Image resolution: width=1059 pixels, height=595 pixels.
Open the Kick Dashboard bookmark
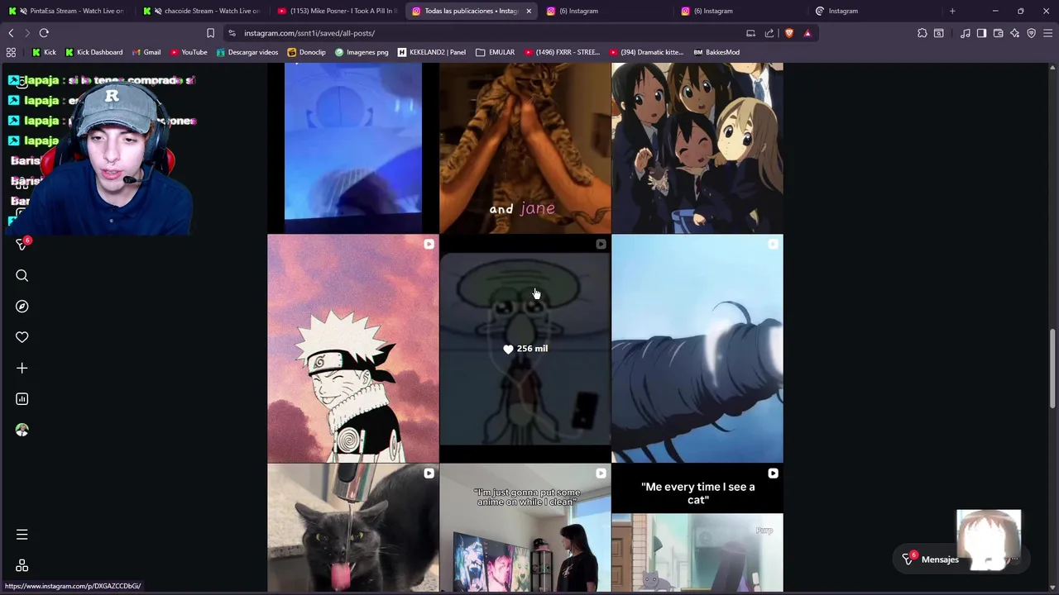pos(93,52)
